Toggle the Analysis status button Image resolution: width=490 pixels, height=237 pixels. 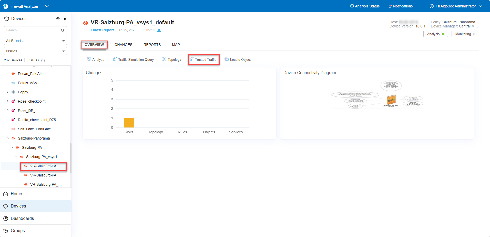pyautogui.click(x=435, y=34)
